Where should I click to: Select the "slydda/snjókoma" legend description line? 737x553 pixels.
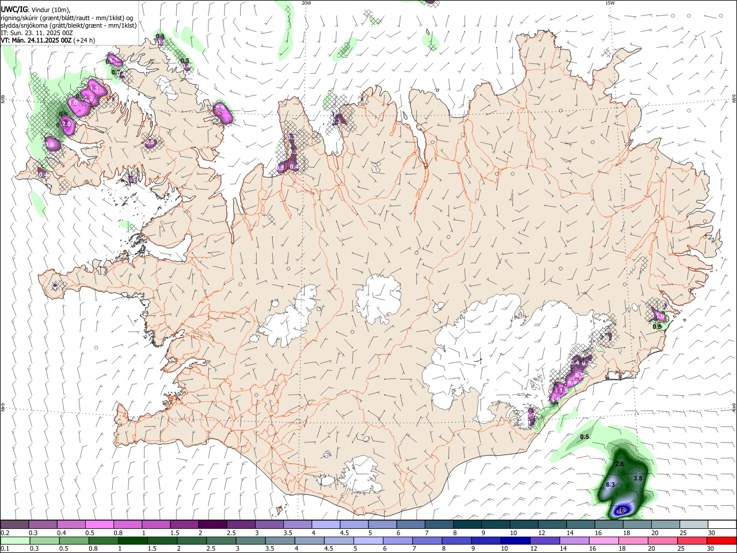69,25
